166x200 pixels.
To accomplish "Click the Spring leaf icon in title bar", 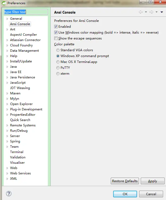I will (x=4, y=3).
